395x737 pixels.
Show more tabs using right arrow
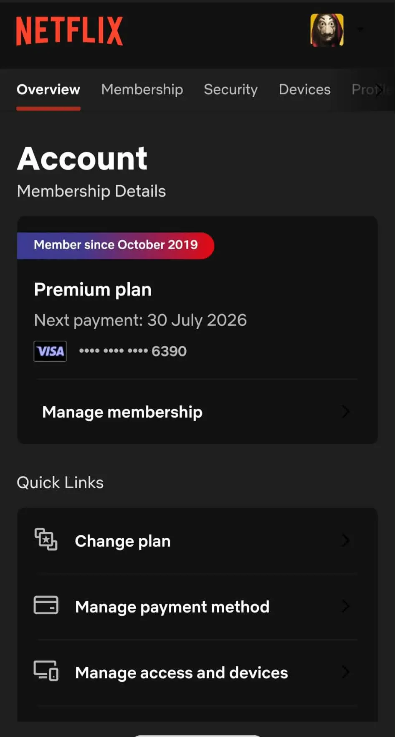379,90
